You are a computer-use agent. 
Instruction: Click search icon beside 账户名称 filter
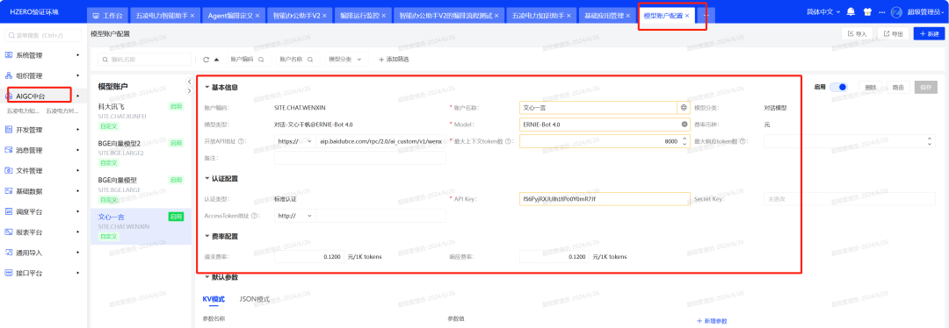(309, 60)
